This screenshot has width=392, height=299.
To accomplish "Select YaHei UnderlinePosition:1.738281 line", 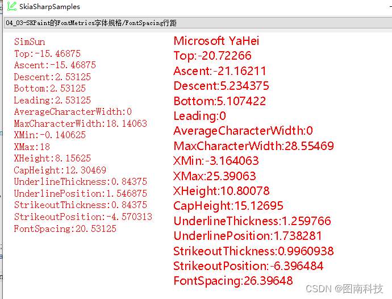I will [x=248, y=236].
